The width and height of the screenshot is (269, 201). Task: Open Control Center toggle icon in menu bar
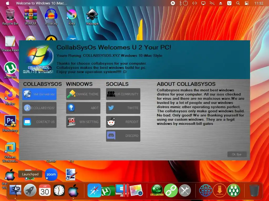pyautogui.click(x=247, y=3)
